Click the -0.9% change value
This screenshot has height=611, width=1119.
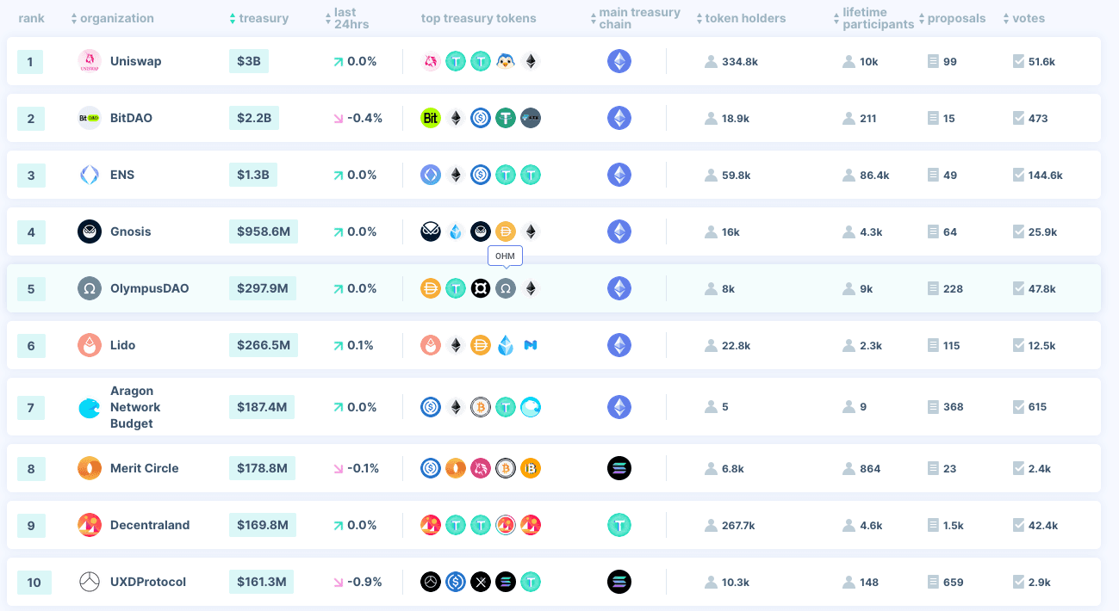(x=364, y=582)
